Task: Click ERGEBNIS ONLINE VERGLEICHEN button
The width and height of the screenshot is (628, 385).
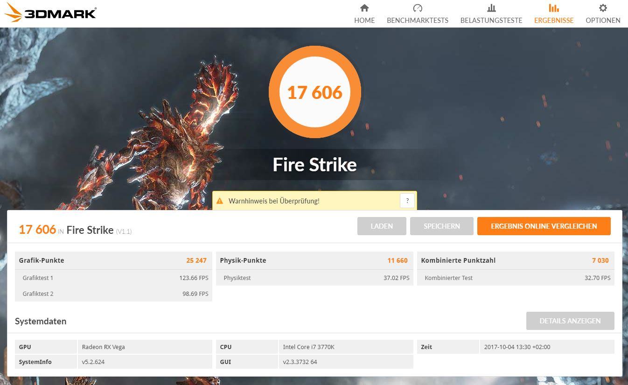Action: [x=544, y=226]
